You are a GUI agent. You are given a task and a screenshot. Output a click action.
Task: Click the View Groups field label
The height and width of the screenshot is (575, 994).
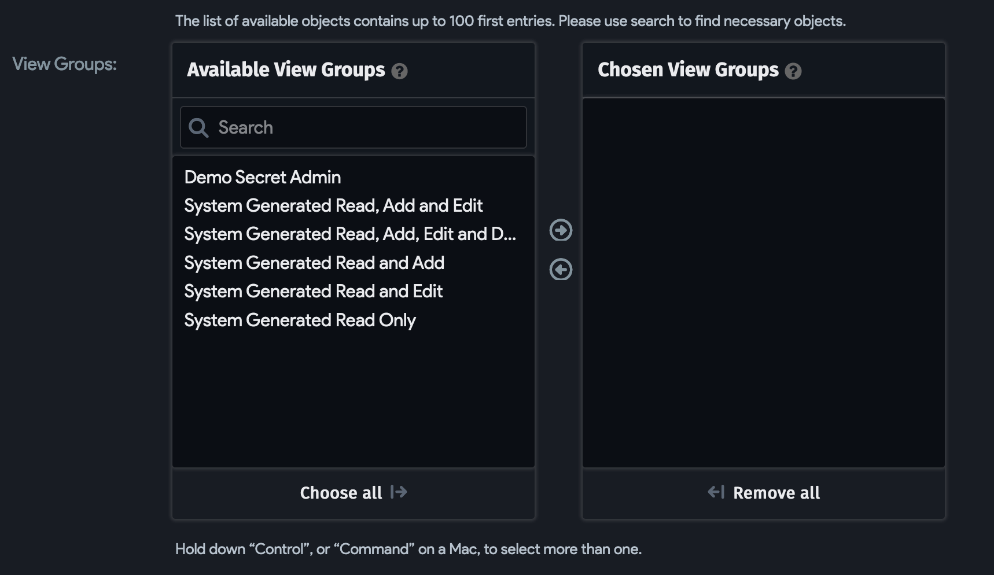pyautogui.click(x=64, y=64)
